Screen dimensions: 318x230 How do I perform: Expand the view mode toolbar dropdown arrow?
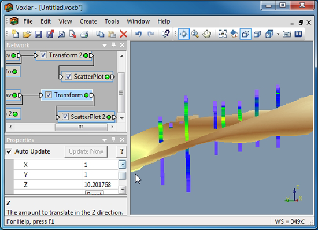(x=278, y=34)
